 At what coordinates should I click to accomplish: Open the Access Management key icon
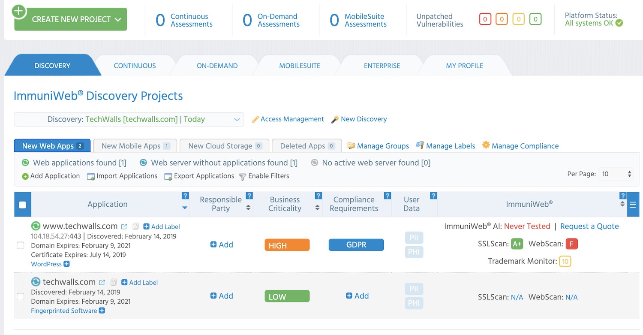pyautogui.click(x=256, y=119)
